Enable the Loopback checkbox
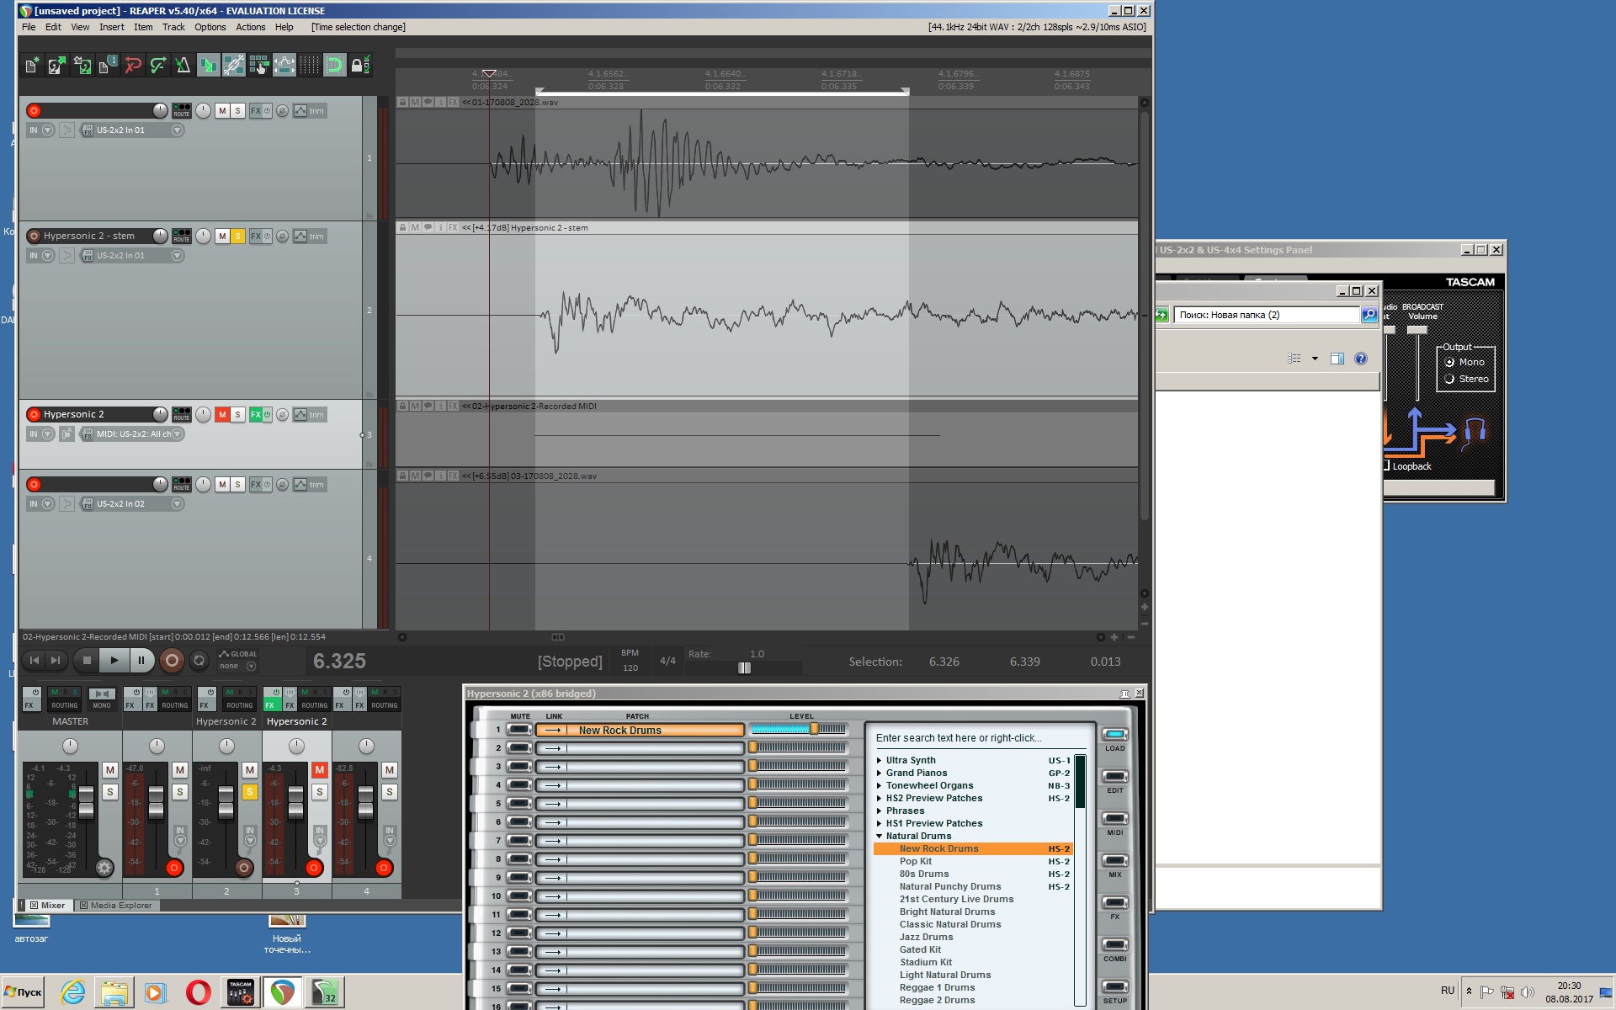The image size is (1616, 1010). pyautogui.click(x=1386, y=465)
